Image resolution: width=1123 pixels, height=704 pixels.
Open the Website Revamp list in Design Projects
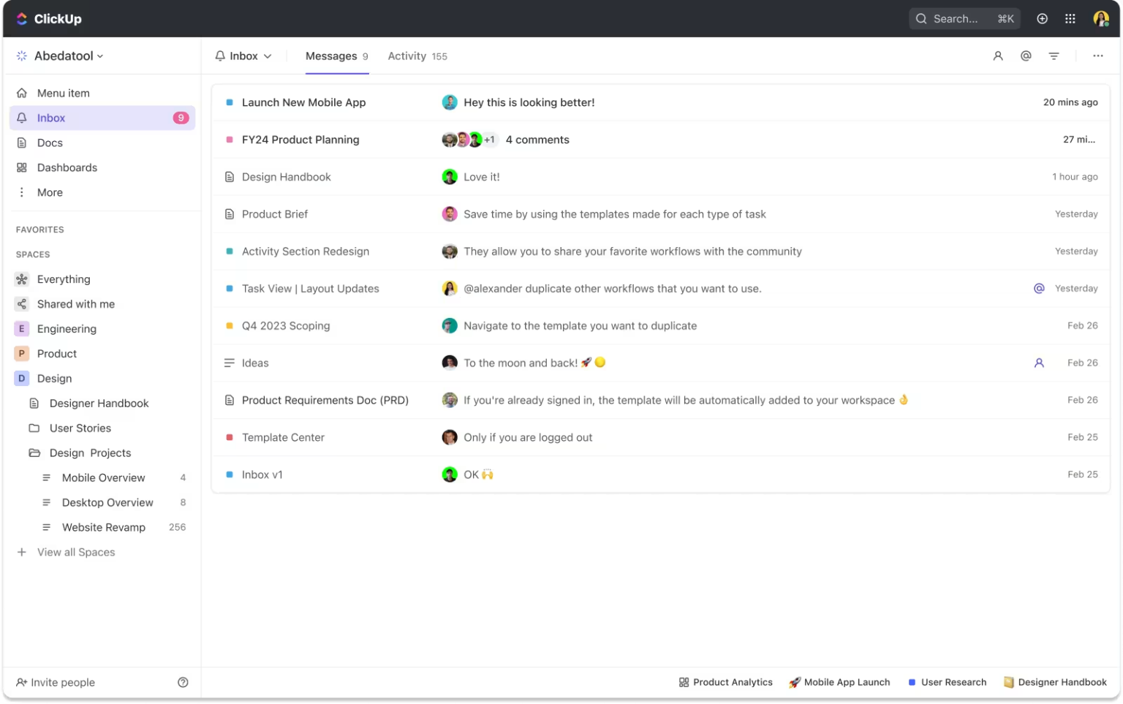point(104,527)
